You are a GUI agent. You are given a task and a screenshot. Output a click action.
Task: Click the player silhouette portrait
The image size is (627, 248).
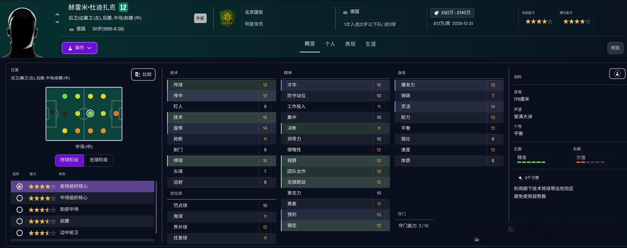tap(22, 32)
